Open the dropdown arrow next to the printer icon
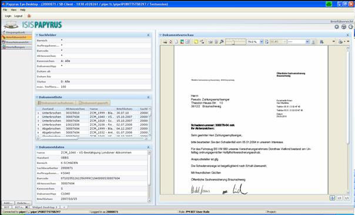The image size is (355, 215). [344, 42]
